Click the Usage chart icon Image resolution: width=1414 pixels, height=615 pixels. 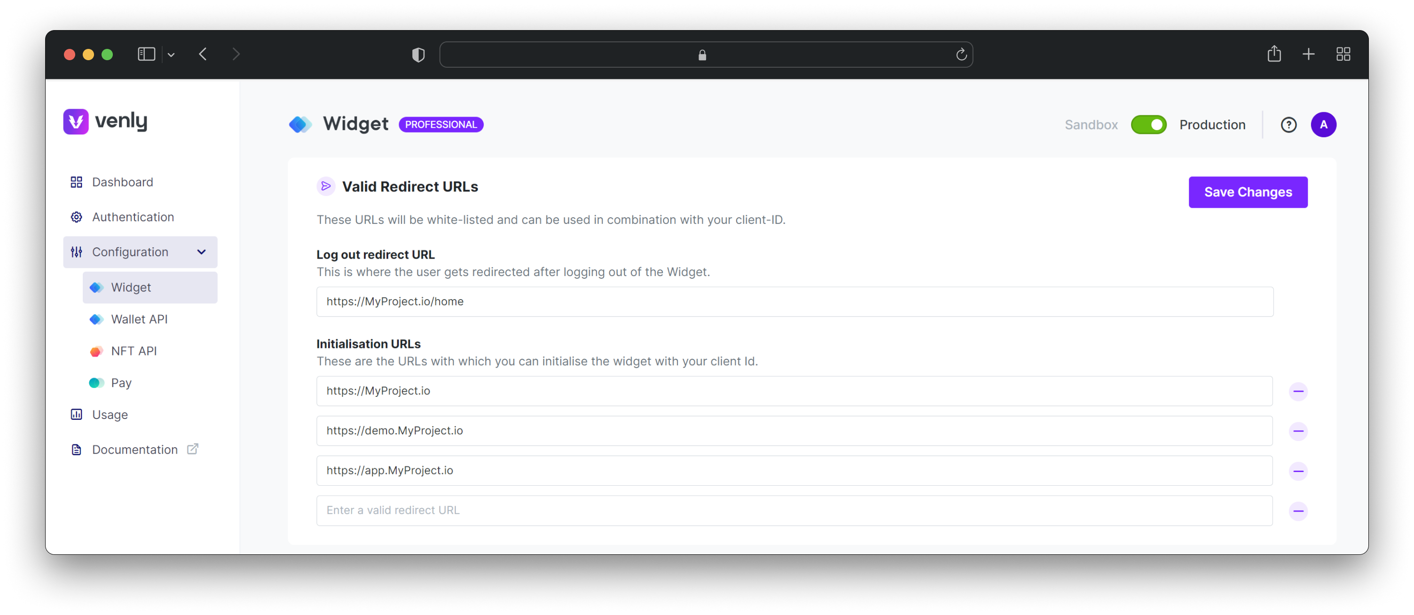76,415
